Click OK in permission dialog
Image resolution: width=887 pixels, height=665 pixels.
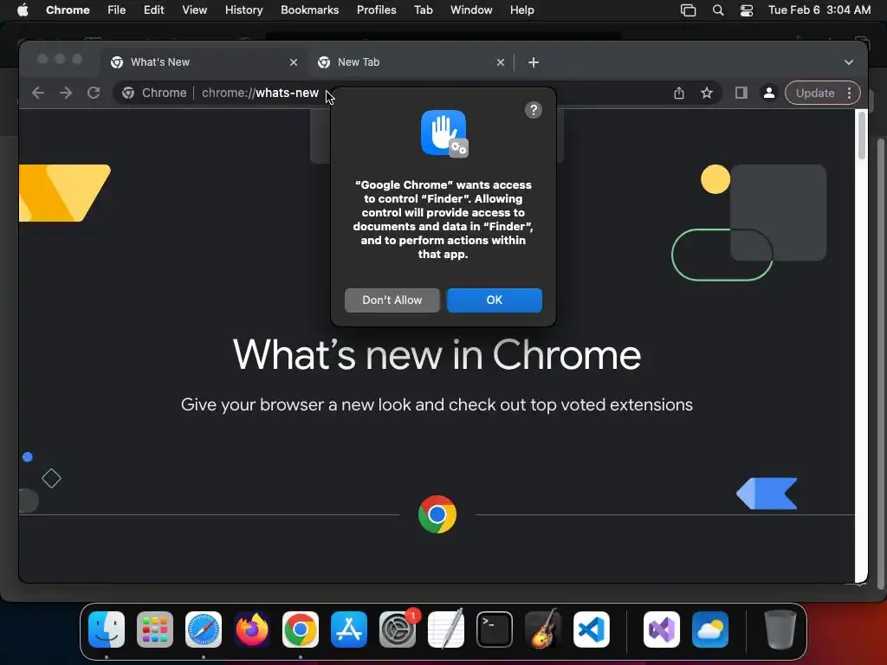coord(495,300)
